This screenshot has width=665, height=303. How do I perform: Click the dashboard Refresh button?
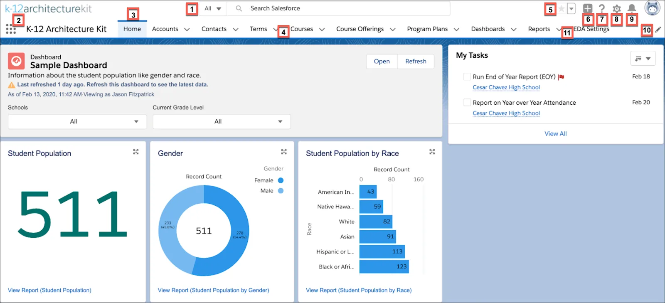pos(416,62)
